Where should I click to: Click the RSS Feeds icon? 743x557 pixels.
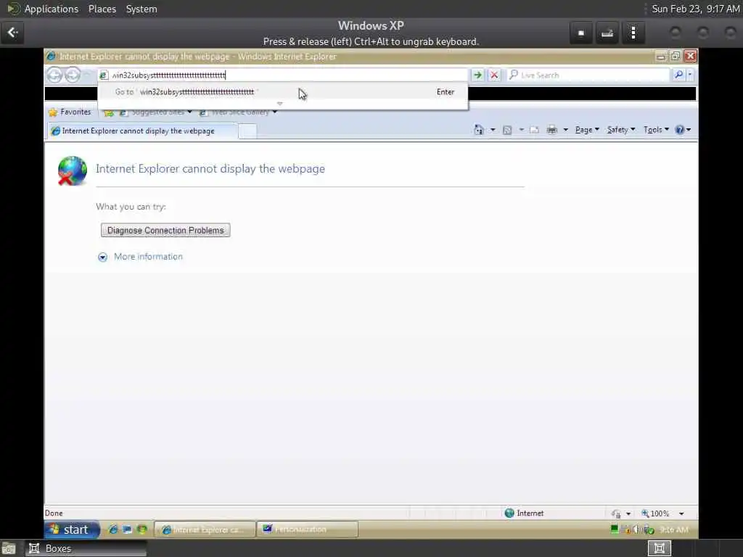coord(507,130)
